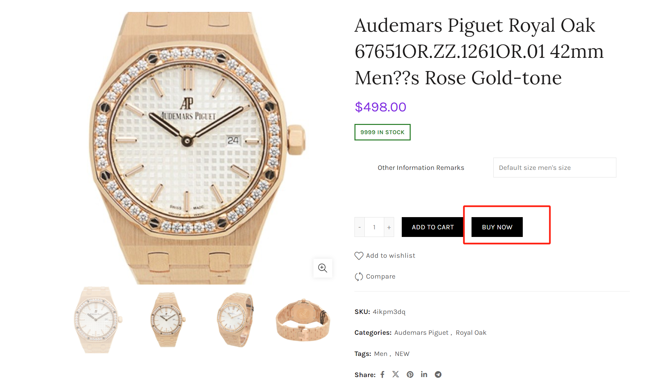Increase quantity with plus button
This screenshot has height=385, width=659.
[389, 227]
